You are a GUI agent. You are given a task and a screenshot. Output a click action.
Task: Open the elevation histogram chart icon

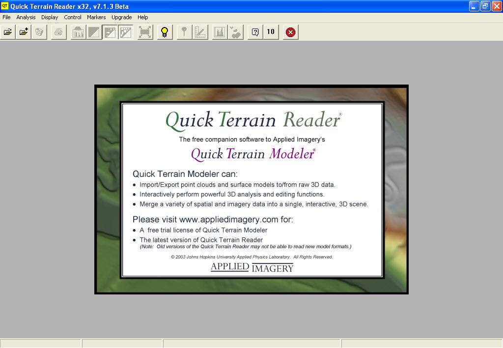(x=219, y=31)
